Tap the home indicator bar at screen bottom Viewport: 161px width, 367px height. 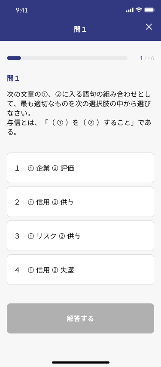click(x=81, y=362)
